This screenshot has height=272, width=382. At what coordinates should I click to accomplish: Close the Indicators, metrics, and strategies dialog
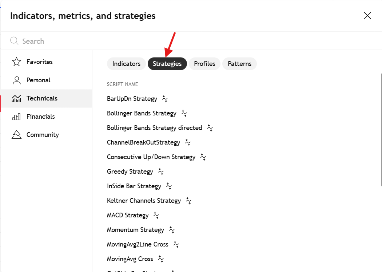click(367, 16)
